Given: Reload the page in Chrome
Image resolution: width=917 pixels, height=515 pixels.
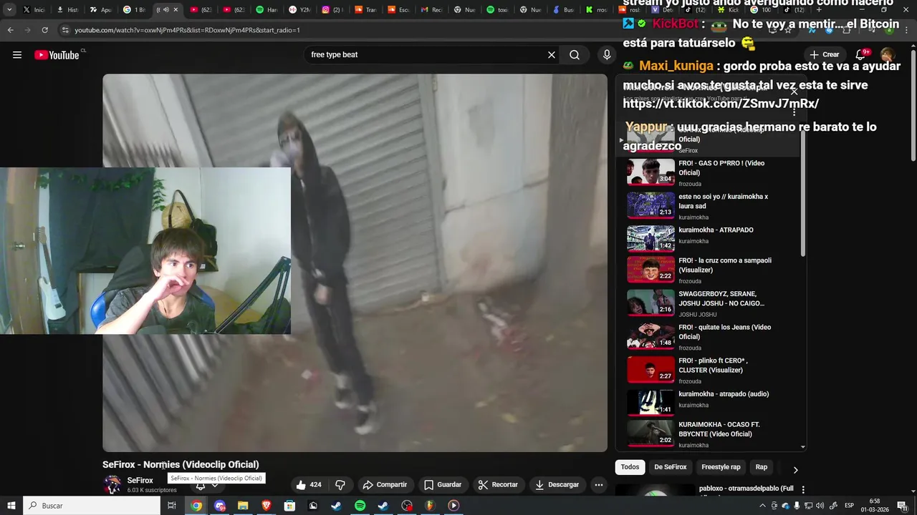Looking at the screenshot, I should (x=44, y=30).
